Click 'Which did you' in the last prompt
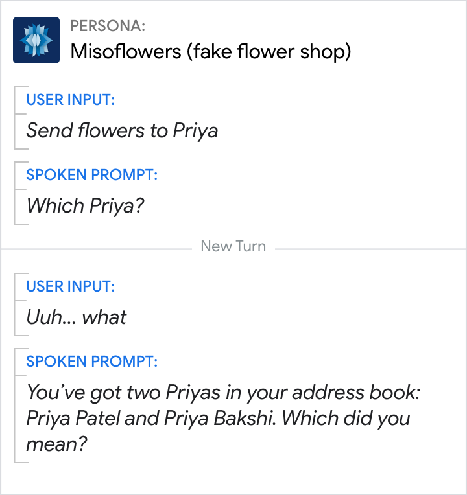Viewport: 467px width, 495px height. click(x=346, y=419)
